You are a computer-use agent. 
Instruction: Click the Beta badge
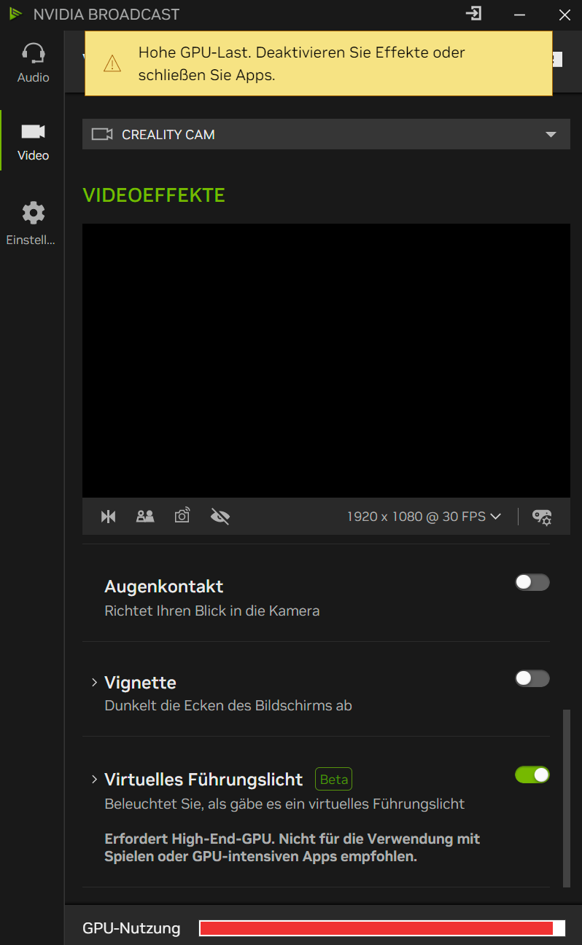(x=334, y=780)
